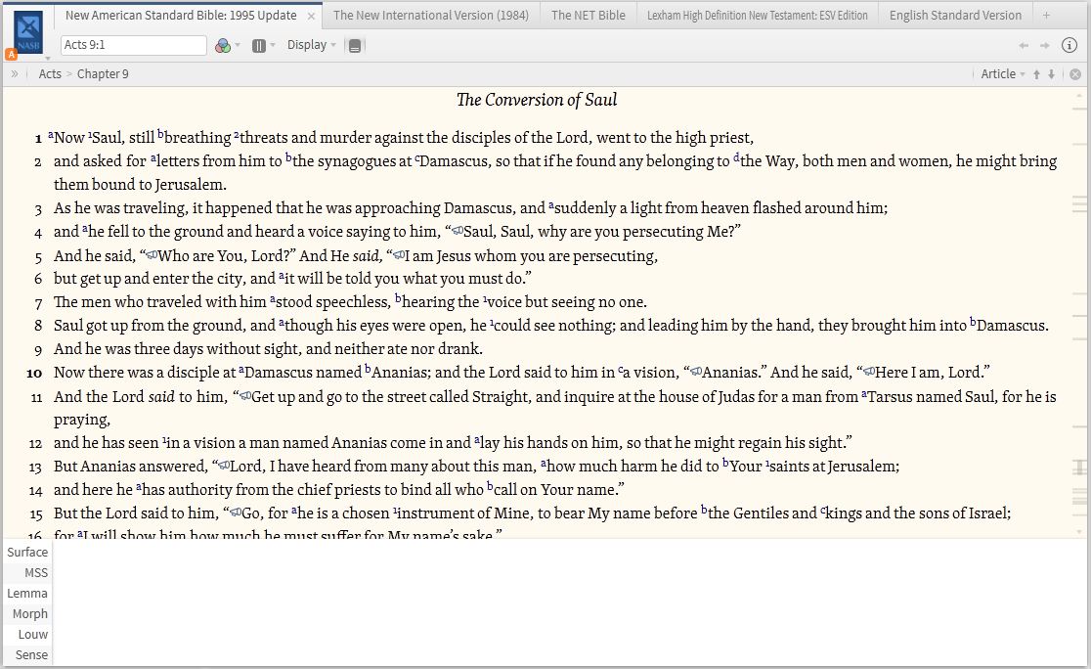Click the speaker icon before 'Get up and go' in verse 11
The image size is (1091, 669).
click(245, 397)
